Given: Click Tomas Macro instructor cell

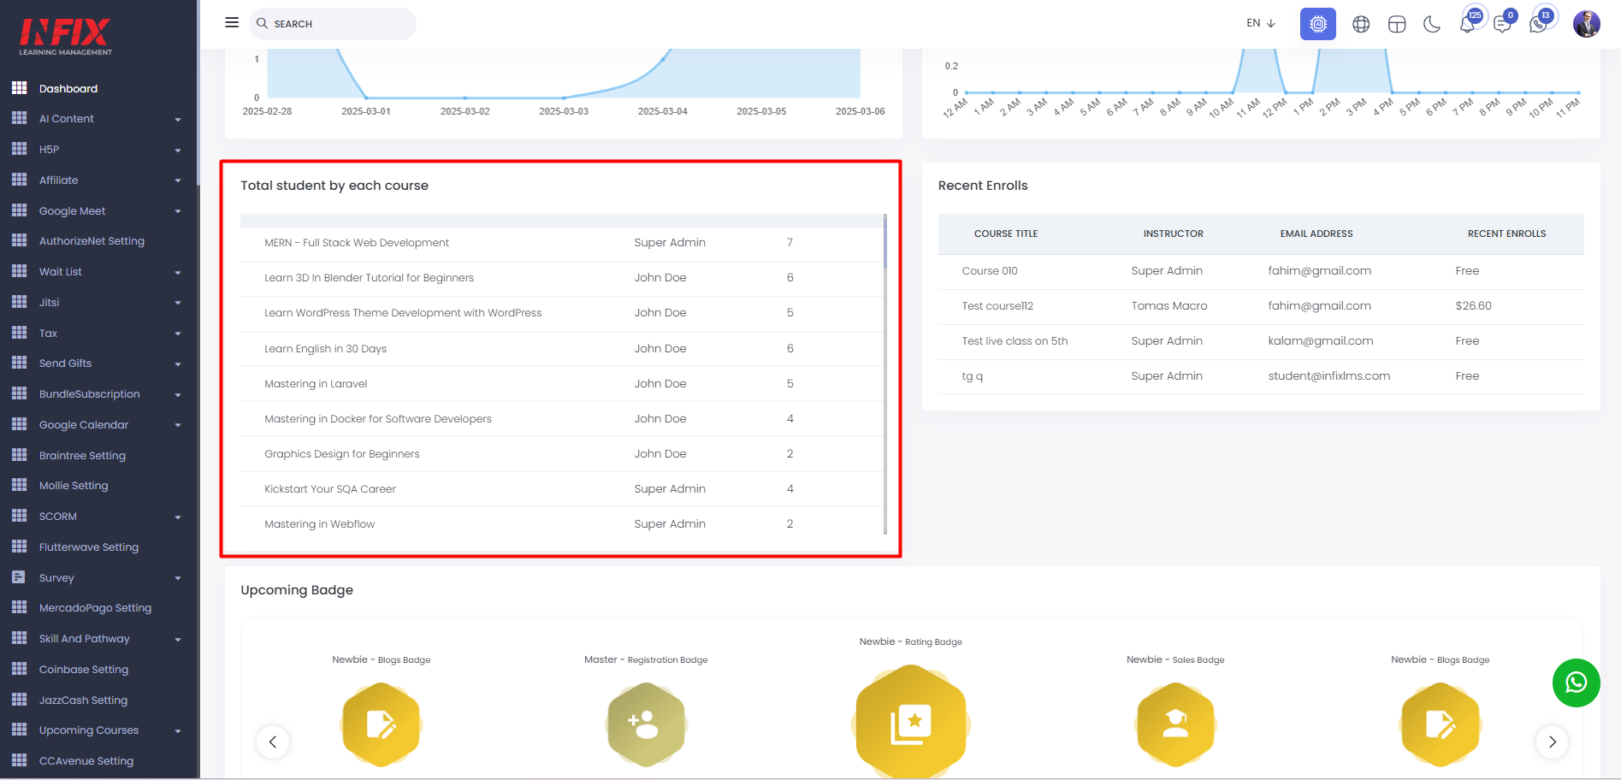Looking at the screenshot, I should click(1169, 306).
